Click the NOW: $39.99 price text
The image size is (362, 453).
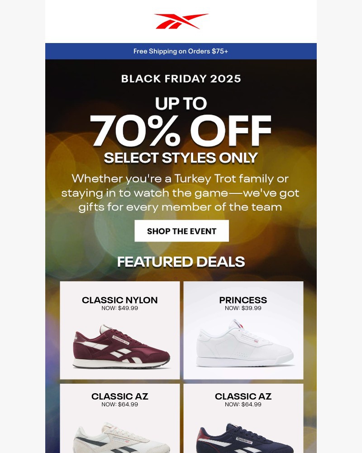click(x=243, y=309)
